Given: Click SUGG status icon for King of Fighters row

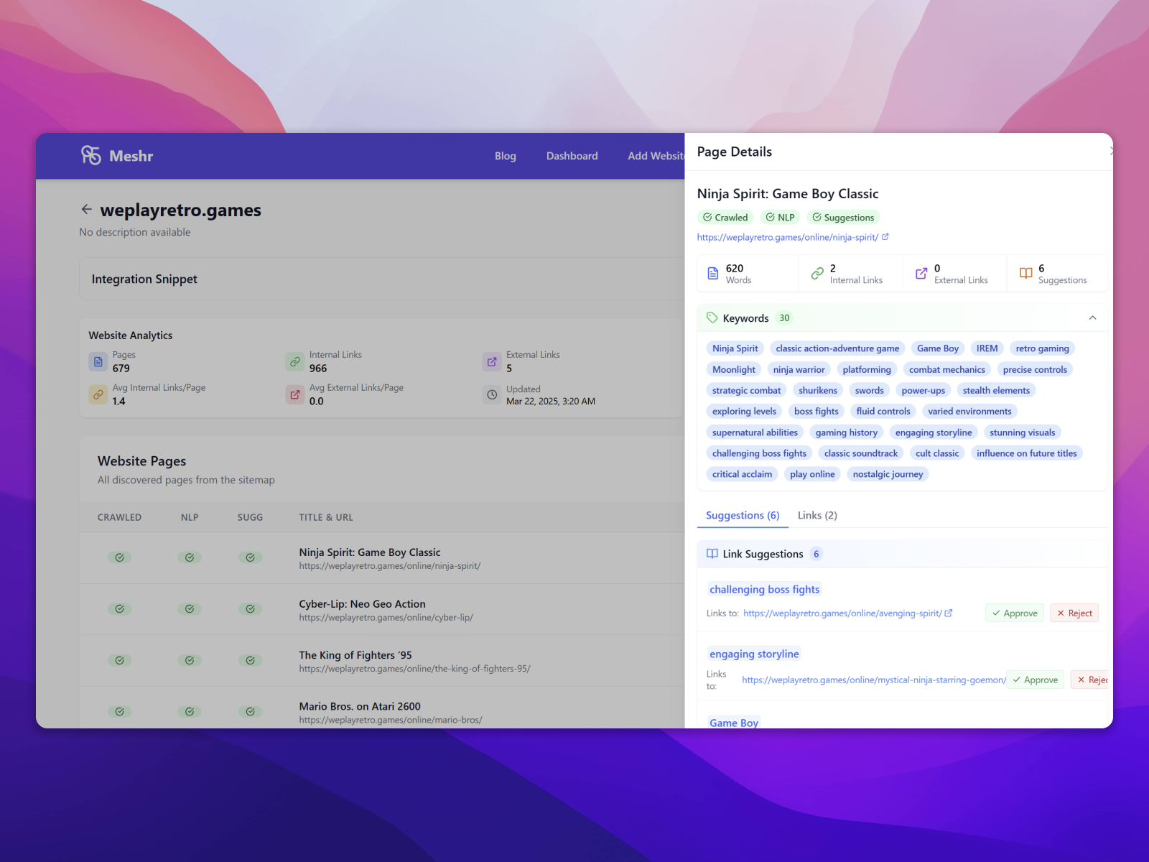Looking at the screenshot, I should pos(251,660).
